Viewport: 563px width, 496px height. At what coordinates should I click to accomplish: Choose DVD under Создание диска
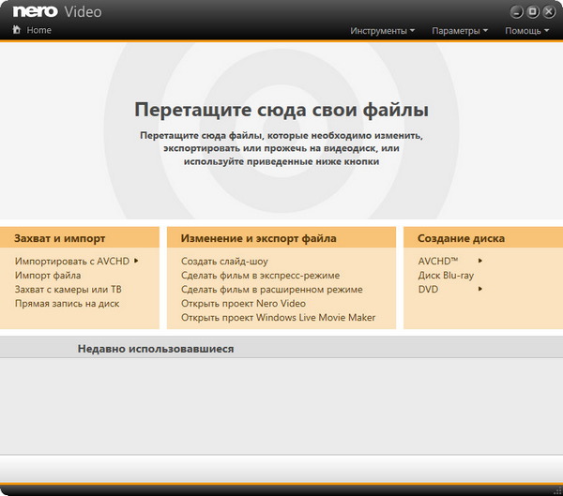click(428, 290)
